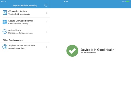The height and width of the screenshot is (98, 131).
Task: Click the Wi-Fi icon in status bar
Action: [x=5, y=1]
